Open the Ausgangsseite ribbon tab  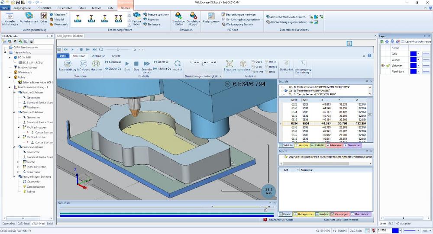[x=23, y=8]
